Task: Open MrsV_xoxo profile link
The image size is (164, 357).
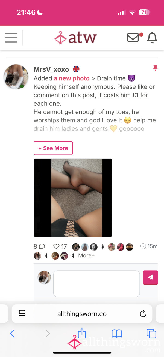Action: pos(51,69)
